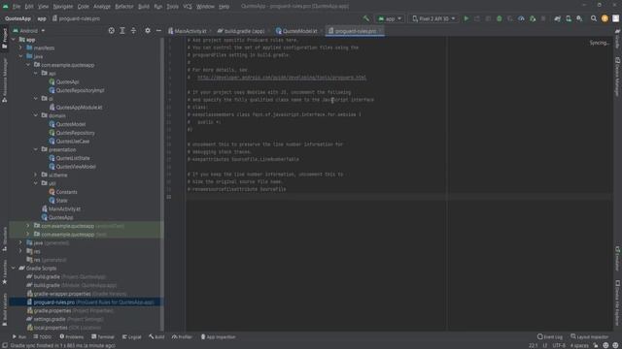622x349 pixels.
Task: Close the proguard-rules.pro tab
Action: click(x=380, y=31)
